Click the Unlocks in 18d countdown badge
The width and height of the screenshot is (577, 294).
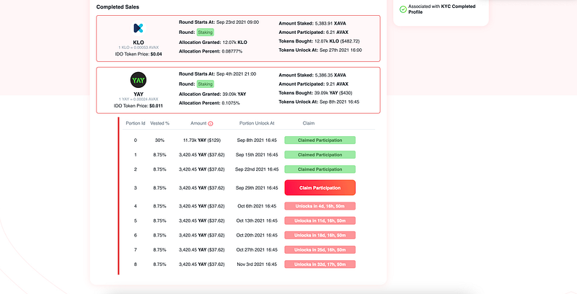[x=320, y=235]
